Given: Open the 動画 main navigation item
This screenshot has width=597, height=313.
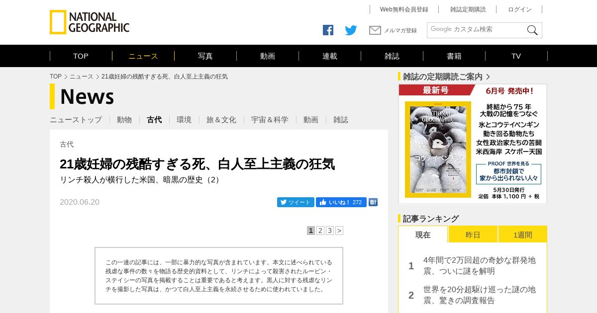Looking at the screenshot, I should tap(268, 56).
